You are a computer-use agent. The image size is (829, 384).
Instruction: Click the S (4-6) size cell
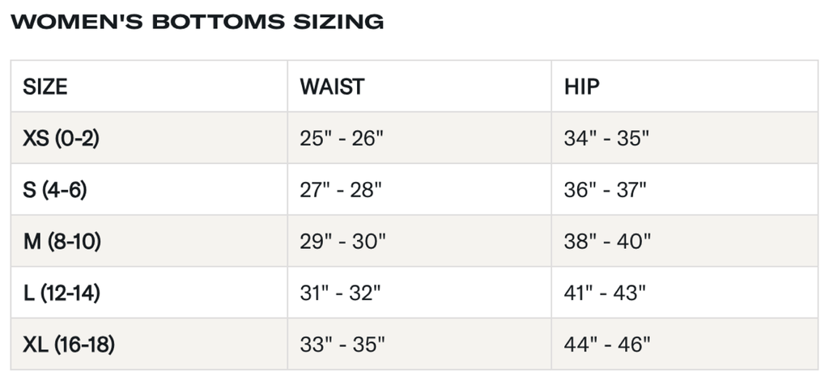(x=55, y=190)
